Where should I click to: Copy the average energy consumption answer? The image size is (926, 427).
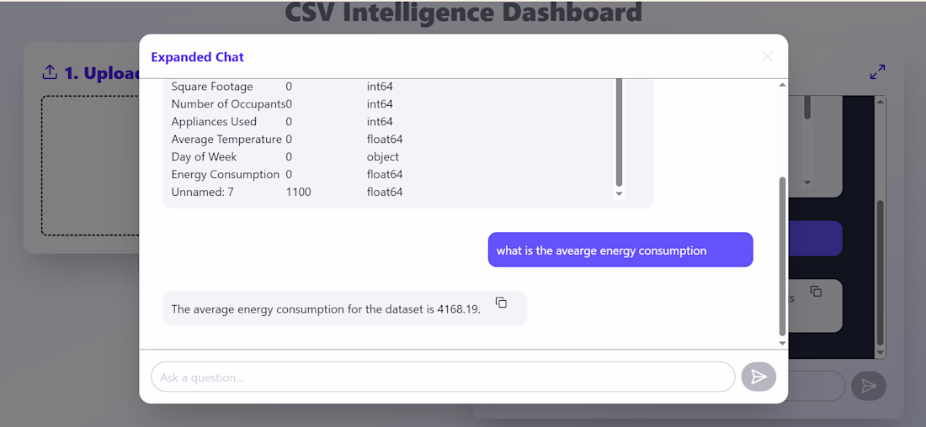tap(501, 303)
